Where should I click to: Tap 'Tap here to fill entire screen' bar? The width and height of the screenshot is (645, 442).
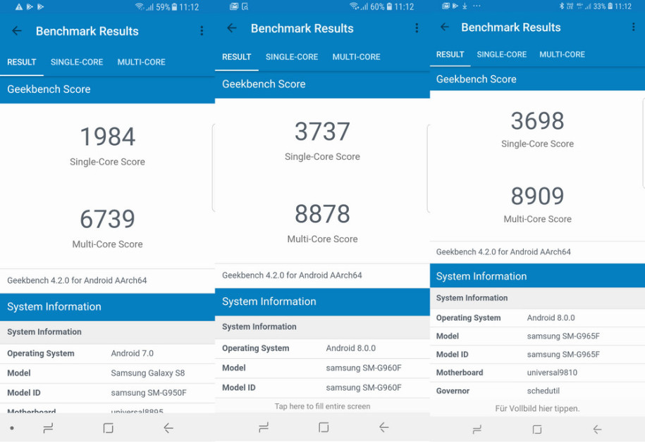tap(323, 406)
